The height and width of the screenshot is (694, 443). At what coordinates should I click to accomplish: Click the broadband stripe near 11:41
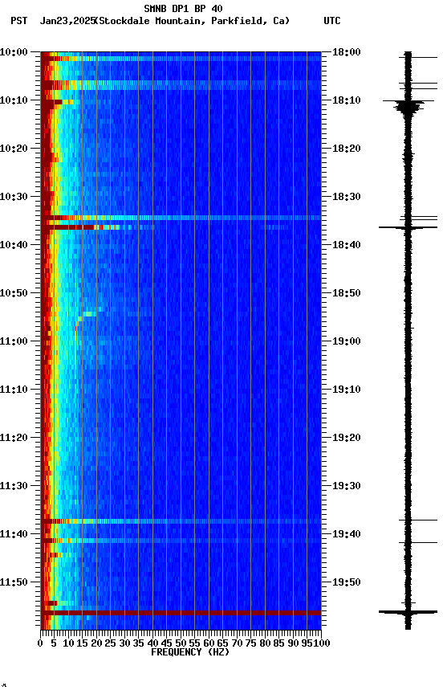click(x=181, y=541)
